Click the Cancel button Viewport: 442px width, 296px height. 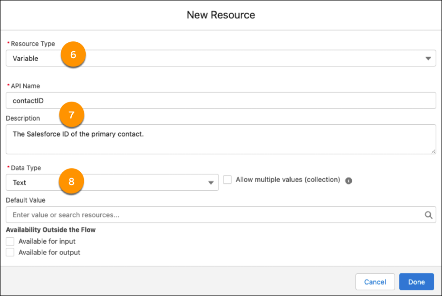click(x=375, y=281)
